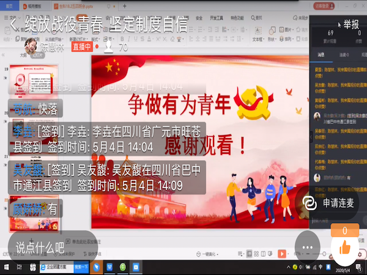Switch to the 消息 messages tab

321,55
